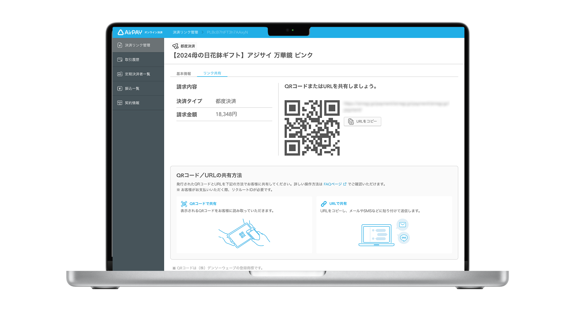This screenshot has height=314, width=576.
Task: Select the 決済リンク管理 sidebar icon
Action: click(x=120, y=45)
